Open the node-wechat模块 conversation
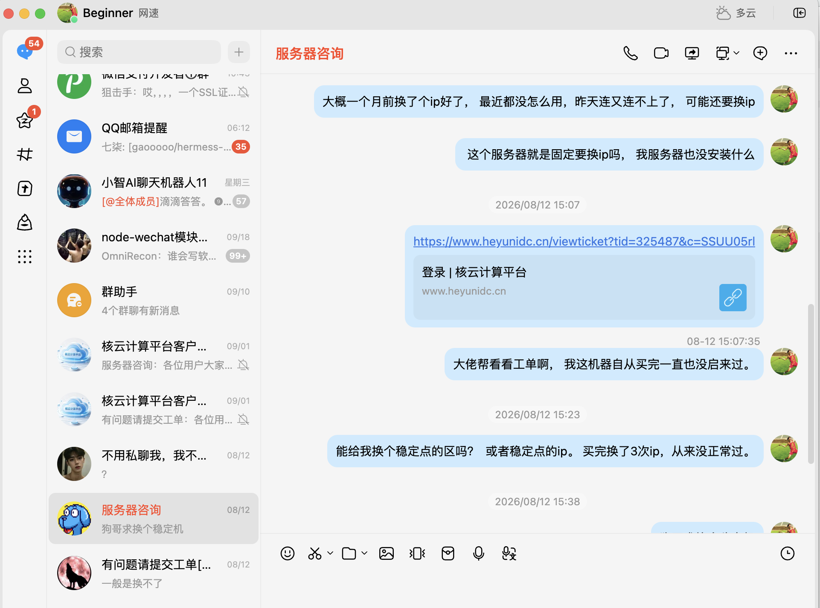Screen dimensions: 820x608 click(x=154, y=246)
